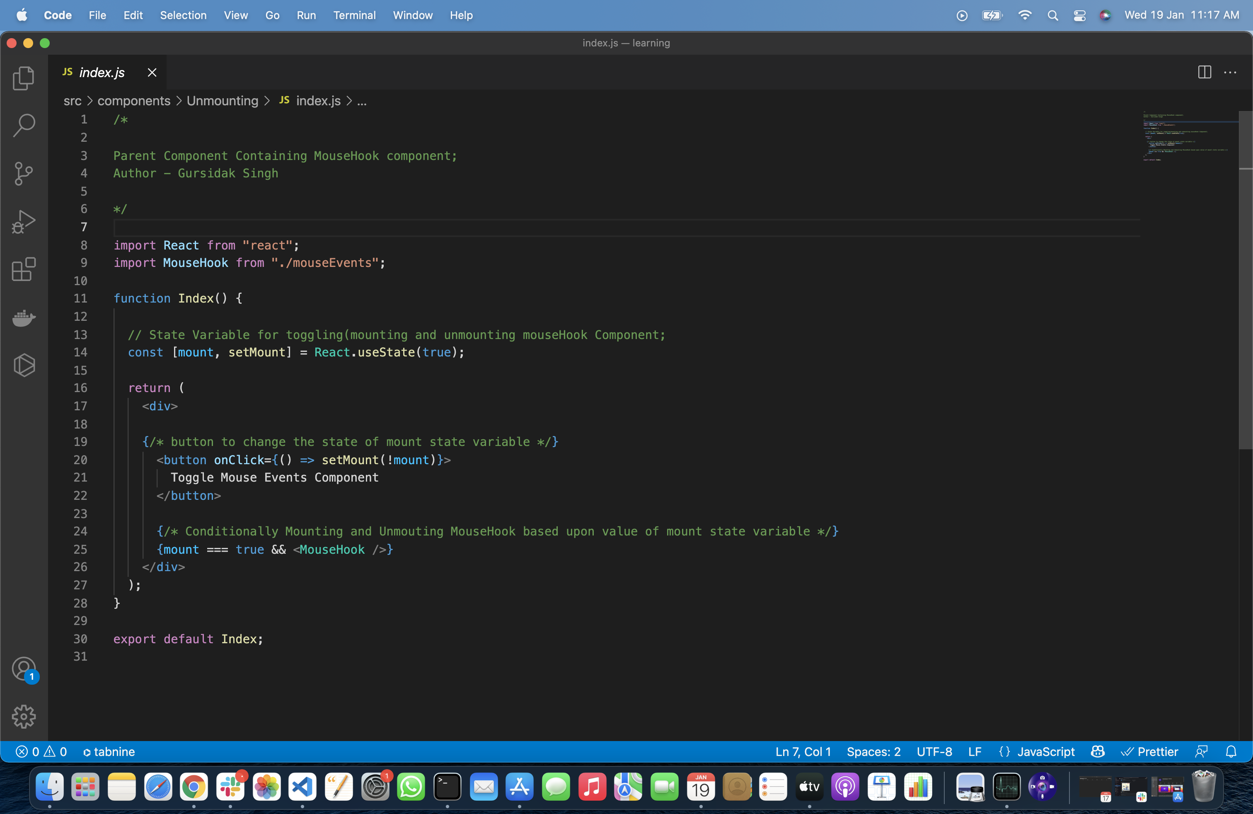Click the "./mouseEvents" import string
This screenshot has width=1253, height=814.
(325, 263)
